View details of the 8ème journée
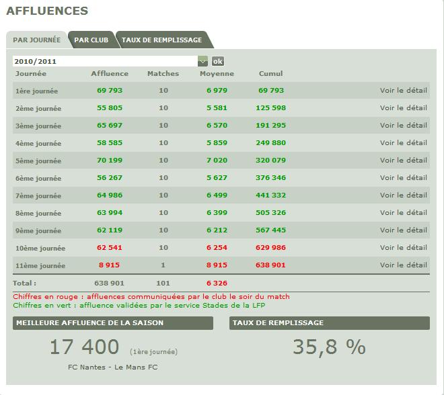 pos(403,213)
